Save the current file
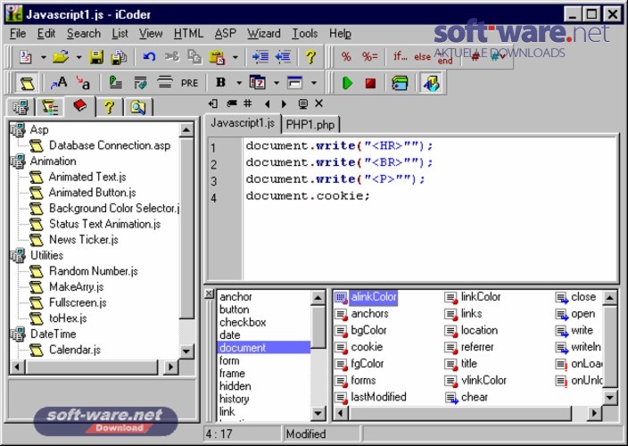 pos(96,57)
